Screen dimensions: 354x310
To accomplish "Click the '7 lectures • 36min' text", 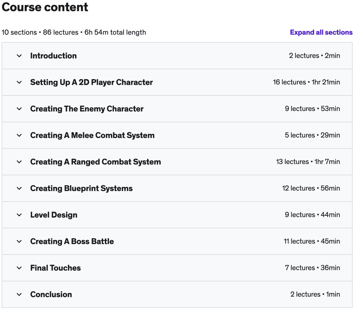I will [x=312, y=268].
